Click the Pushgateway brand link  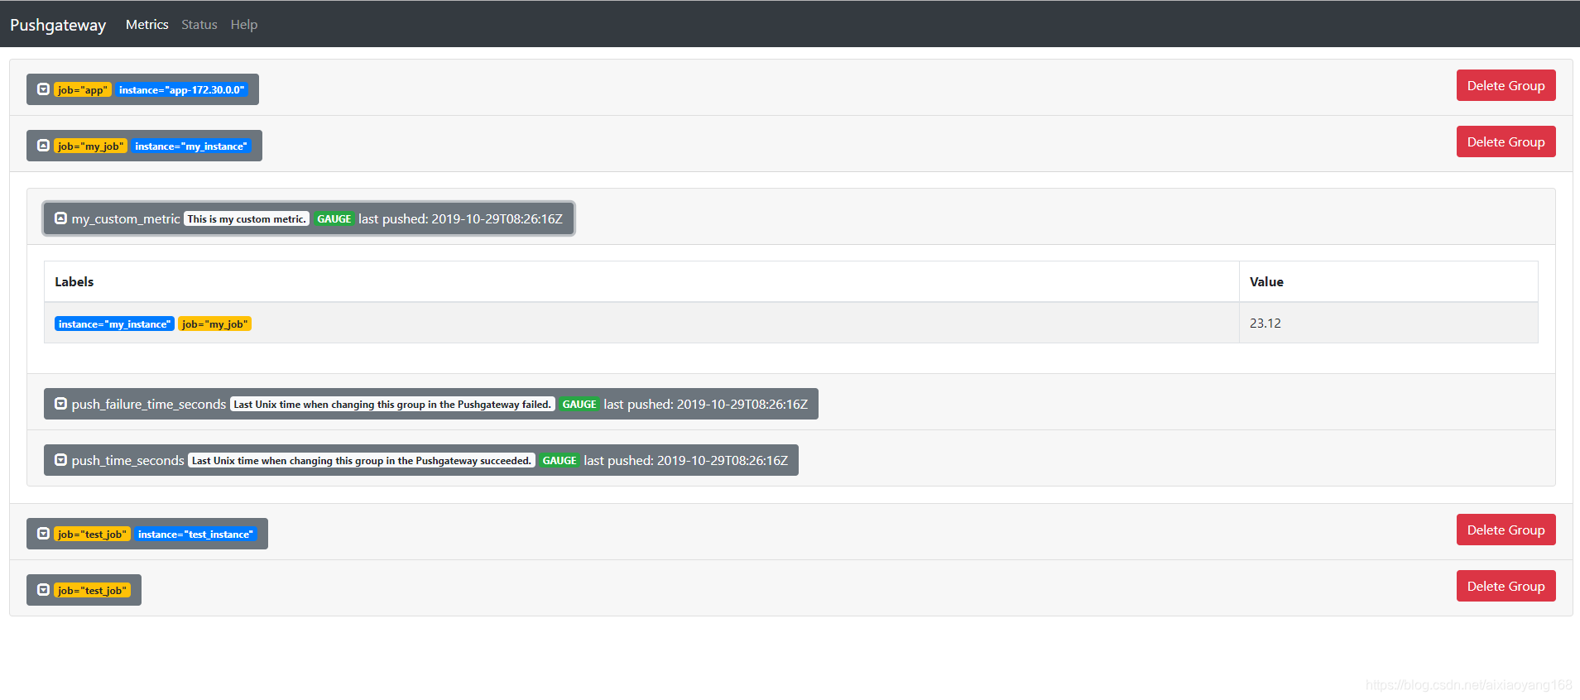click(x=58, y=25)
